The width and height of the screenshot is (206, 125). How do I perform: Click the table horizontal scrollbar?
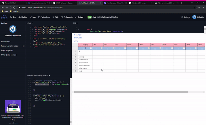131,92
